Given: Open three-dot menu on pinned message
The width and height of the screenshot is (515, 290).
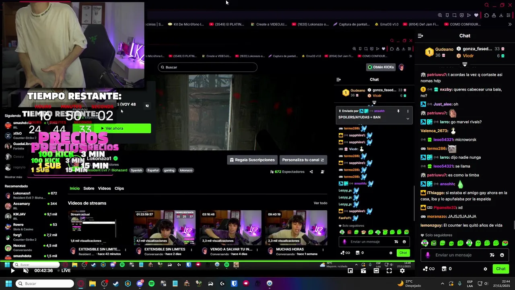Looking at the screenshot, I should [408, 111].
